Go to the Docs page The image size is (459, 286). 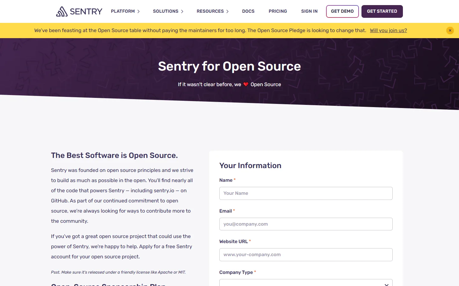(x=248, y=11)
